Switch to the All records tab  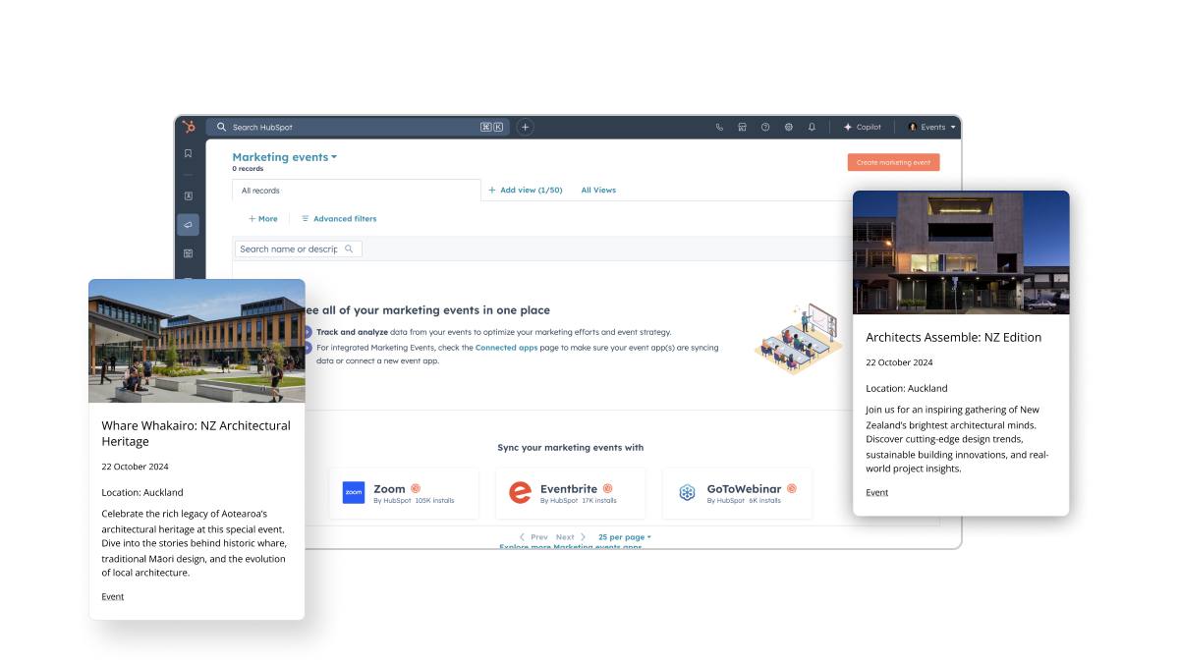[x=259, y=190]
